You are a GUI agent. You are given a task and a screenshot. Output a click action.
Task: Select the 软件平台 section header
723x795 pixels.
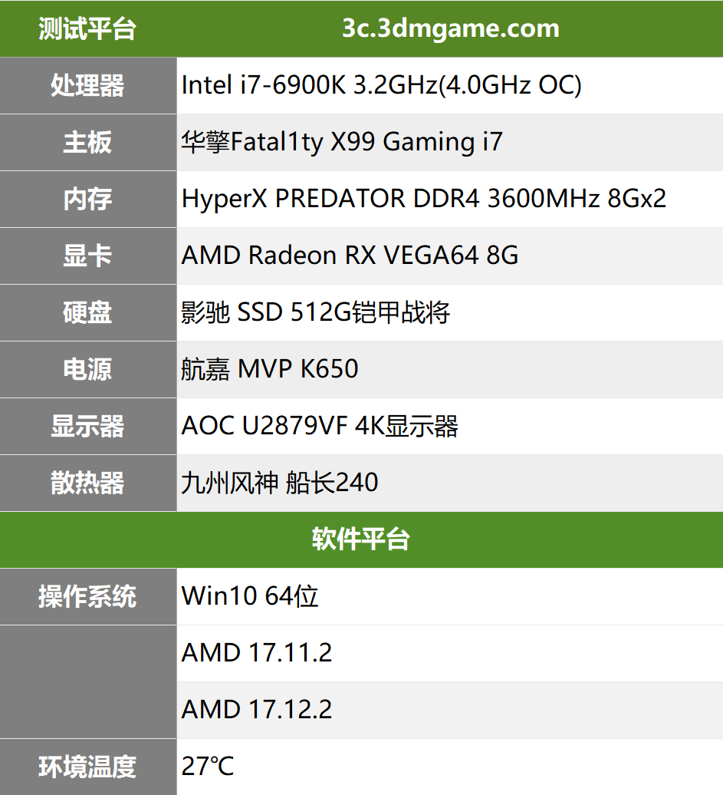click(361, 539)
